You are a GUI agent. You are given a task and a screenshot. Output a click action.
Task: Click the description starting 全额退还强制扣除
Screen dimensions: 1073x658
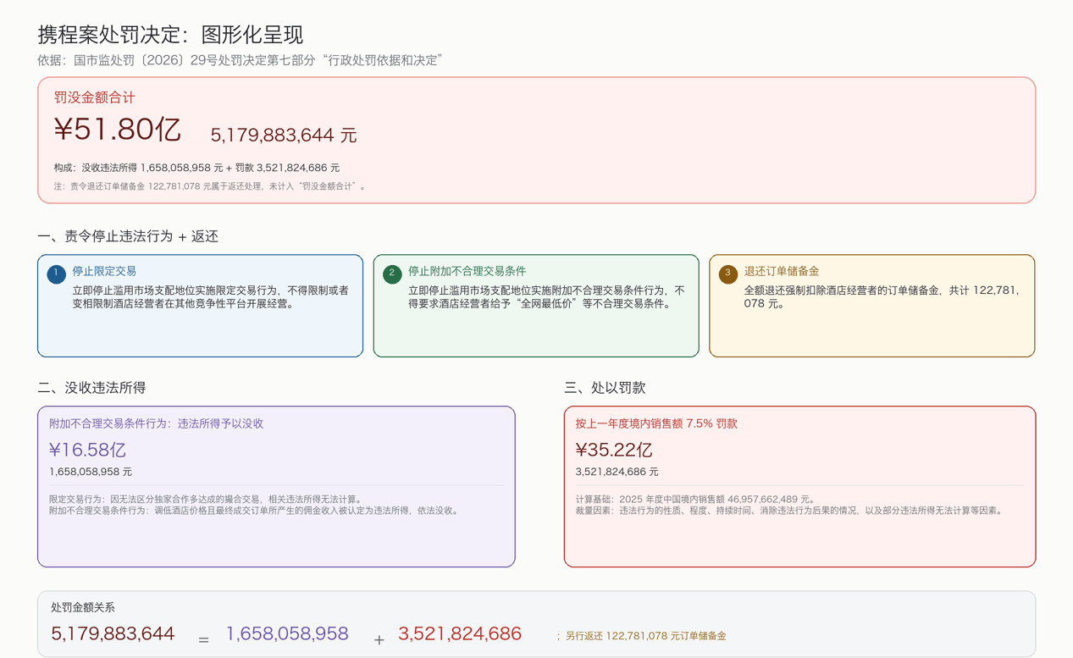point(882,297)
